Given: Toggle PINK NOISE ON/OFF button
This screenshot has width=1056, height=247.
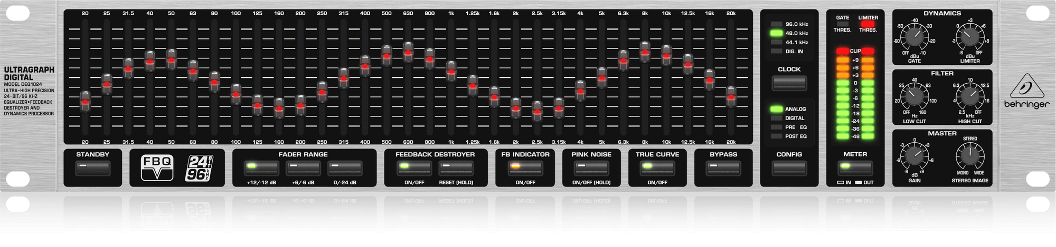Looking at the screenshot, I should 591,169.
